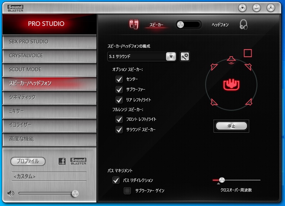Test the center speaker icon in diagram
Image resolution: width=285 pixels, height=206 pixels.
point(231,60)
